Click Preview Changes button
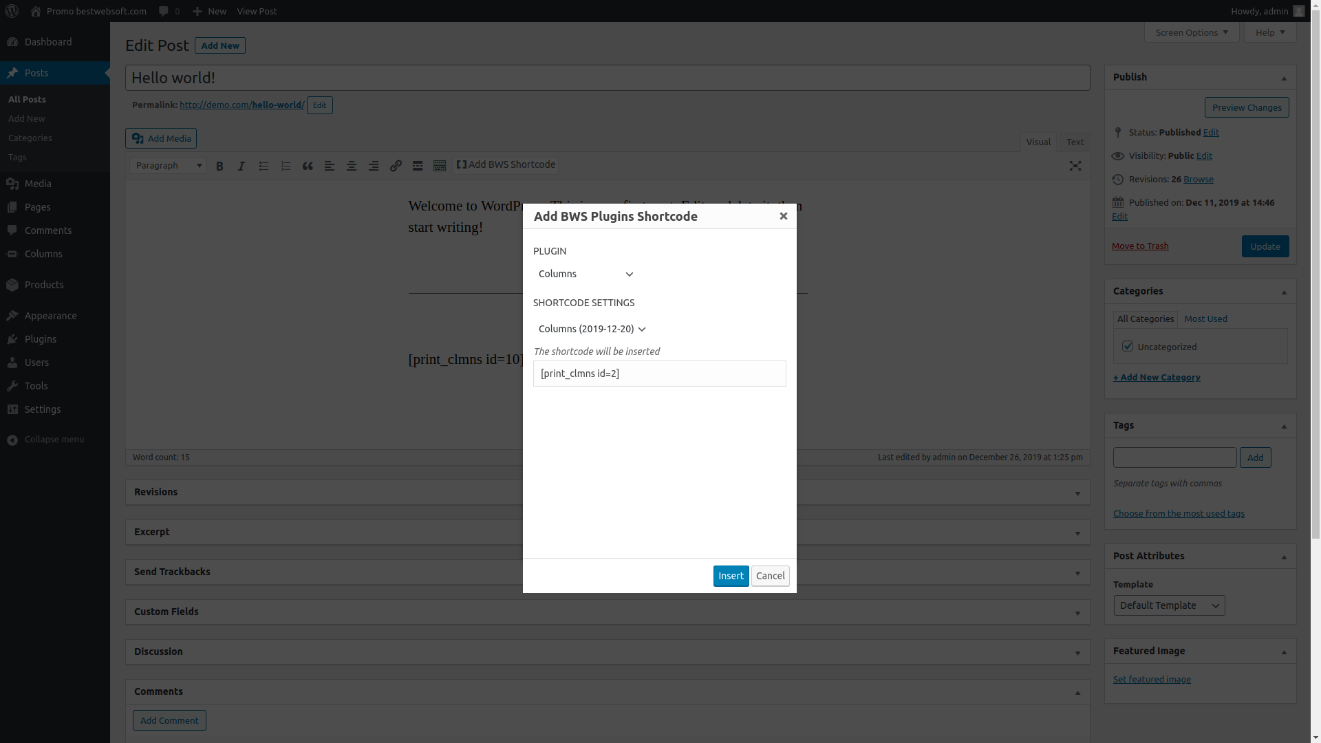This screenshot has height=743, width=1321. tap(1247, 107)
